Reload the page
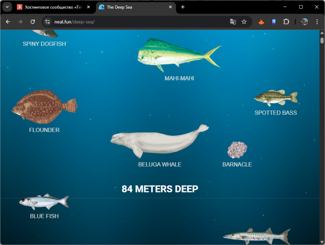 (33, 22)
